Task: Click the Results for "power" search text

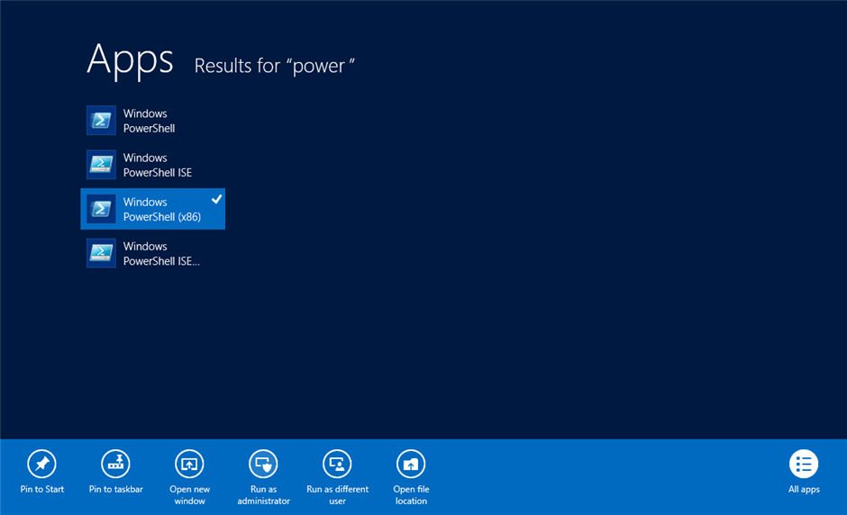Action: click(274, 66)
